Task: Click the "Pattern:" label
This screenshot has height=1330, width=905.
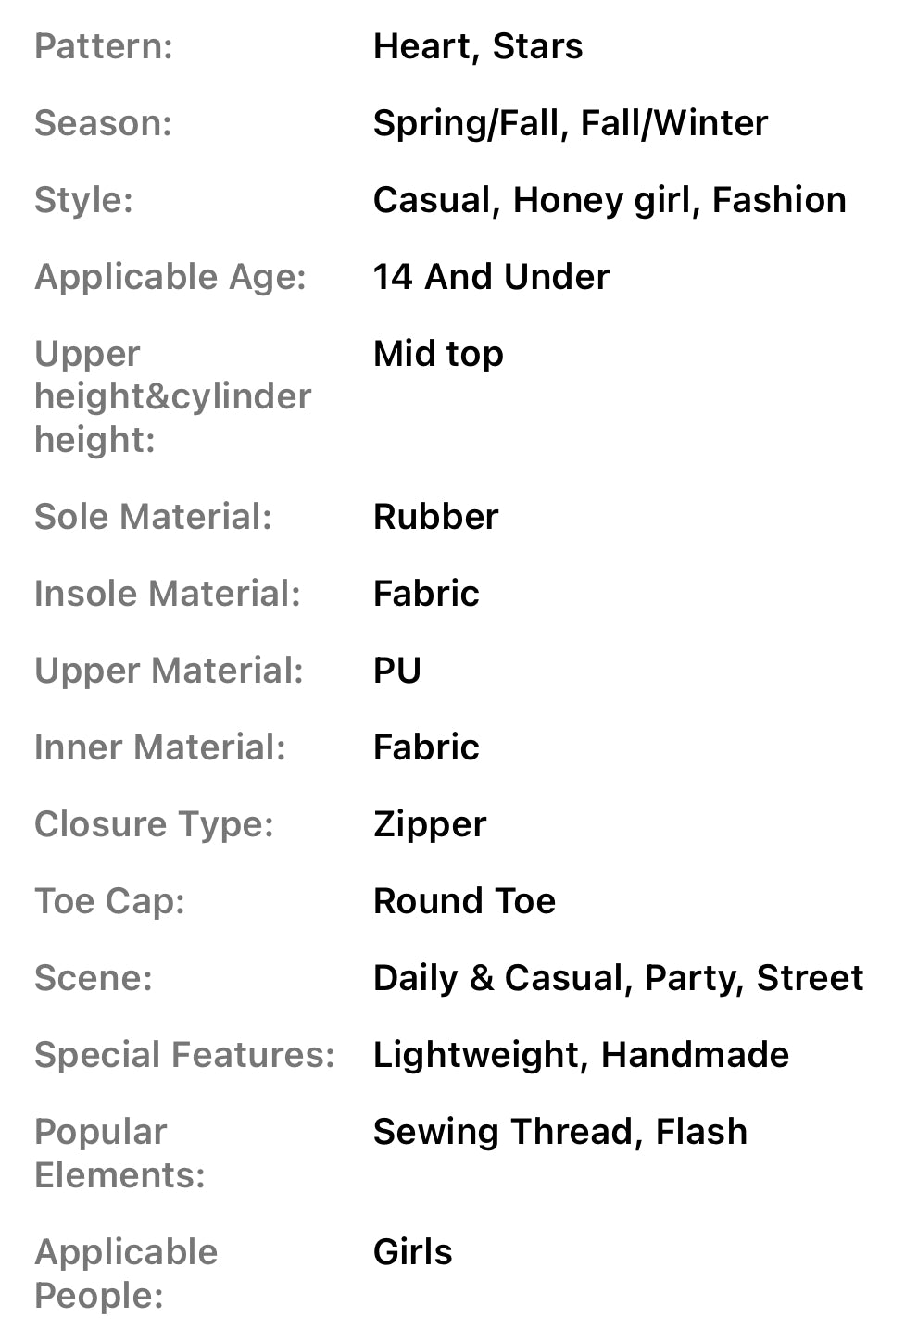Action: [104, 46]
